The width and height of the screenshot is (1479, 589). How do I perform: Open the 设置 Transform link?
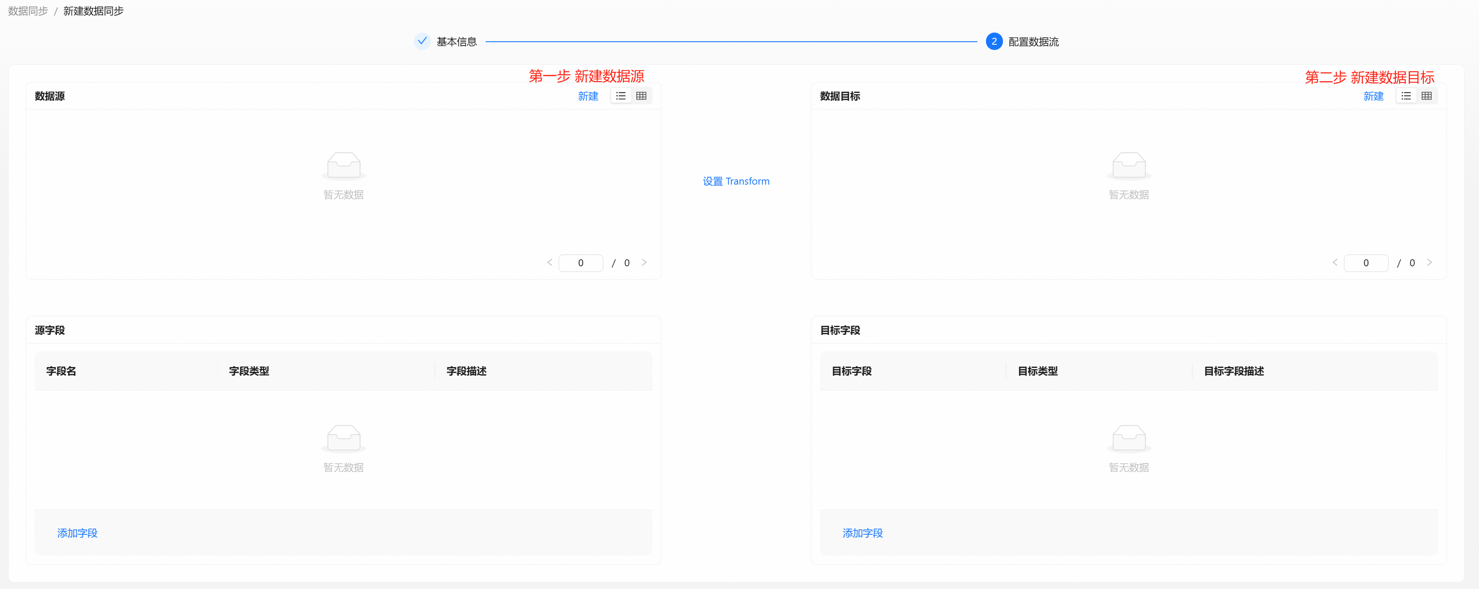click(x=736, y=182)
